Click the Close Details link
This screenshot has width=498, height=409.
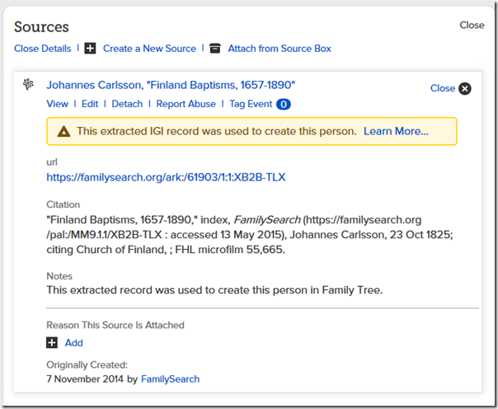click(x=43, y=49)
